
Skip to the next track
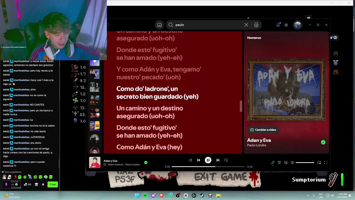[x=218, y=160]
